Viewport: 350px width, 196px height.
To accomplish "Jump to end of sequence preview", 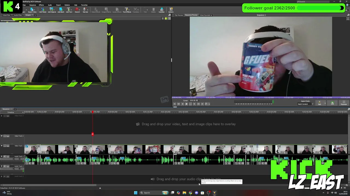I will (x=202, y=104).
